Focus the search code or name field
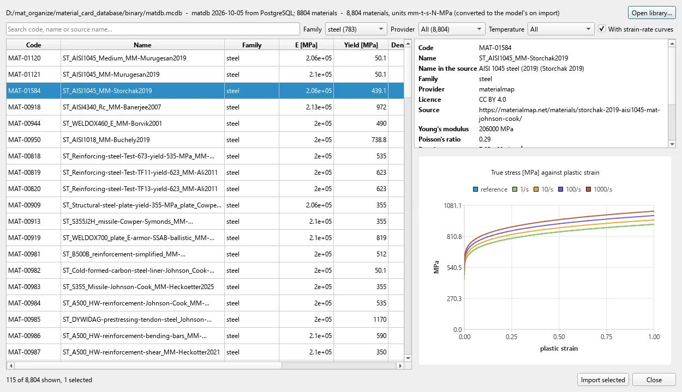 [153, 29]
